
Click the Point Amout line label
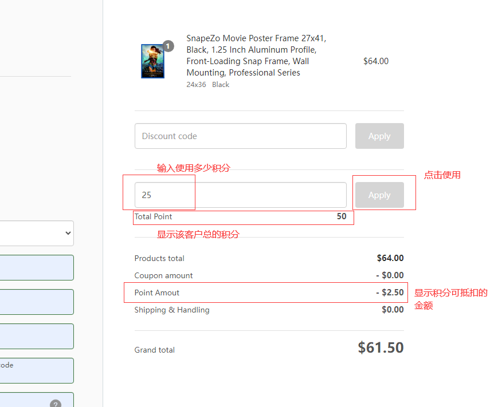coord(157,293)
